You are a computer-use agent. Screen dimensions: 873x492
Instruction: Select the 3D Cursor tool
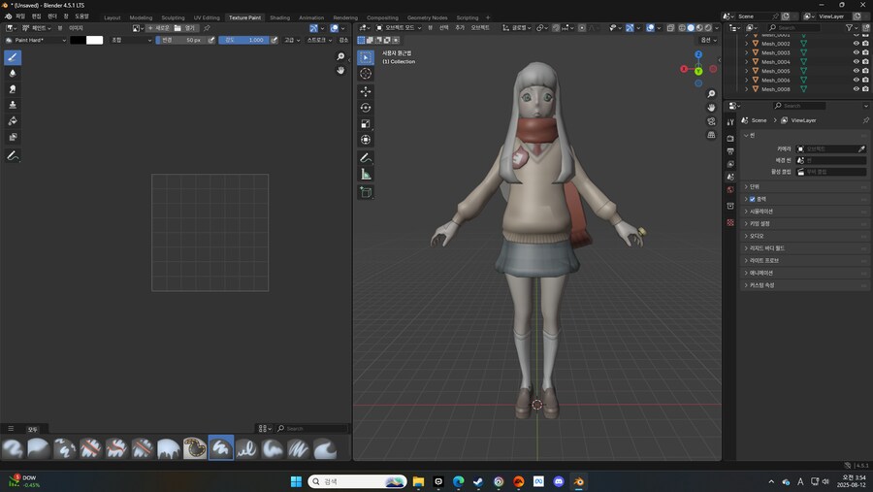pyautogui.click(x=366, y=74)
